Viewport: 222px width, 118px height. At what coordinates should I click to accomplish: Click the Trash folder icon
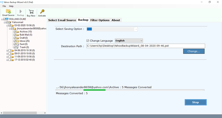tap(17, 47)
